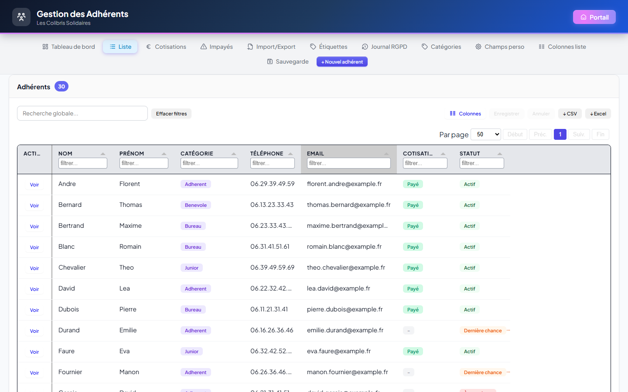Focus the Recherche globale search field
Viewport: 628px width, 392px height.
click(82, 113)
